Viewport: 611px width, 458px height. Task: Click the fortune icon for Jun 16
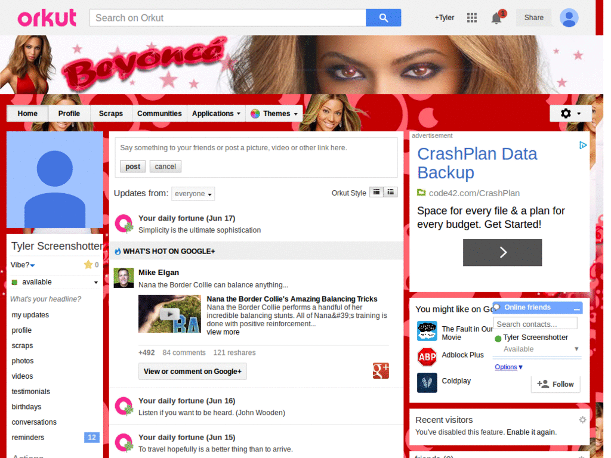coord(124,406)
